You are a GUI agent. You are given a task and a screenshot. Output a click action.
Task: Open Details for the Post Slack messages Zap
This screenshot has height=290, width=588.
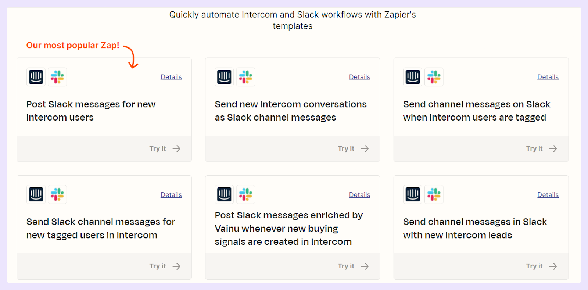pyautogui.click(x=171, y=77)
